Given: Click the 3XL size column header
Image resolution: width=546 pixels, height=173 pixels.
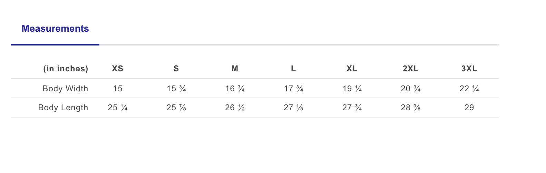Looking at the screenshot, I should pos(469,69).
